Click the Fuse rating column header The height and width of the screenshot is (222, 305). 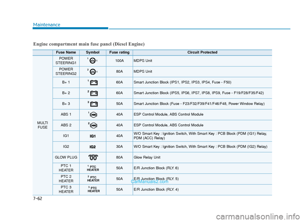(119, 52)
